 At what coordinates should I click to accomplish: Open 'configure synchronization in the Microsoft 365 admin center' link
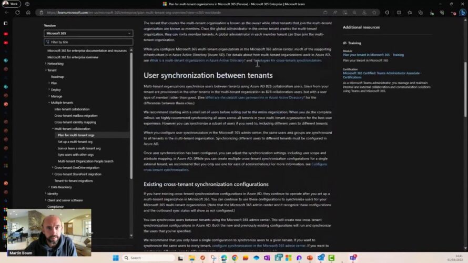pyautogui.click(x=259, y=246)
